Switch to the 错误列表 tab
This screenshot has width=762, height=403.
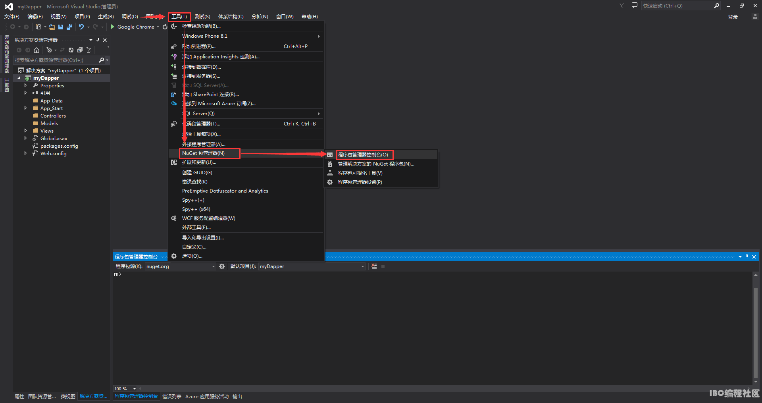[172, 397]
